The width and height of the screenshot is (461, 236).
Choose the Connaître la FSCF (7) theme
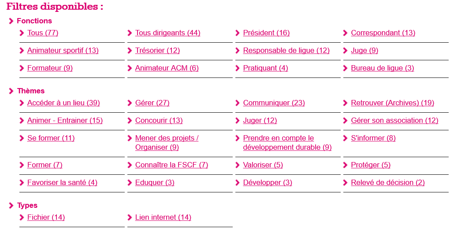(171, 165)
